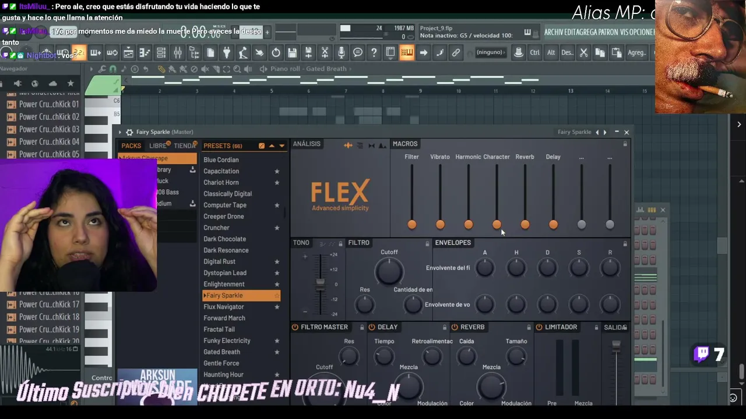Click the Filtro Res knob
Image resolution: width=746 pixels, height=419 pixels.
click(365, 304)
